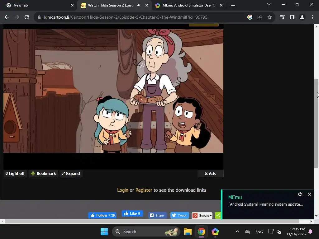Viewport: 319px width, 239px height.
Task: Reload the kimcartoon page
Action: click(x=27, y=17)
